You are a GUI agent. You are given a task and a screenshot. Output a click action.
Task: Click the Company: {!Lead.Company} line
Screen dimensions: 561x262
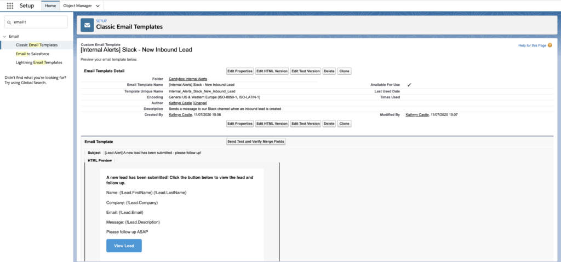(132, 203)
